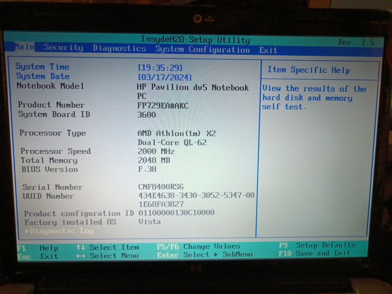Click the System Board ID value 3600
Image resolution: width=392 pixels, height=294 pixels.
(147, 115)
